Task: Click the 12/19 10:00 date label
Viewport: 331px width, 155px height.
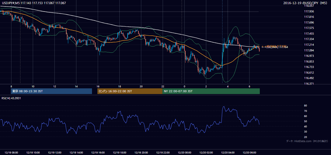Action: [33, 153]
